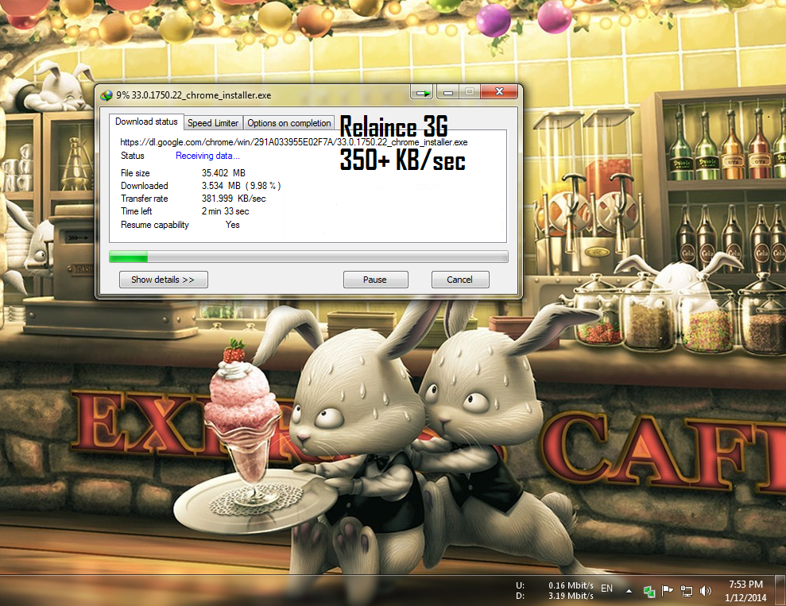Open the Speed Limiter tab
Screen dimensions: 786x606
pyautogui.click(x=213, y=122)
